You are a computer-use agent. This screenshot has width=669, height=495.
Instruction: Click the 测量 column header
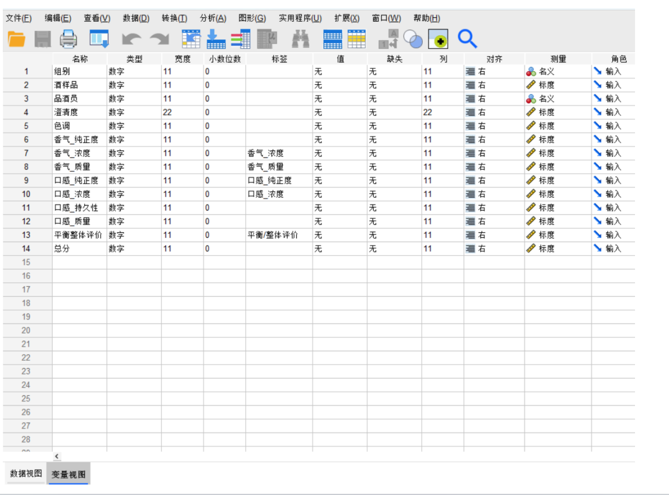558,58
